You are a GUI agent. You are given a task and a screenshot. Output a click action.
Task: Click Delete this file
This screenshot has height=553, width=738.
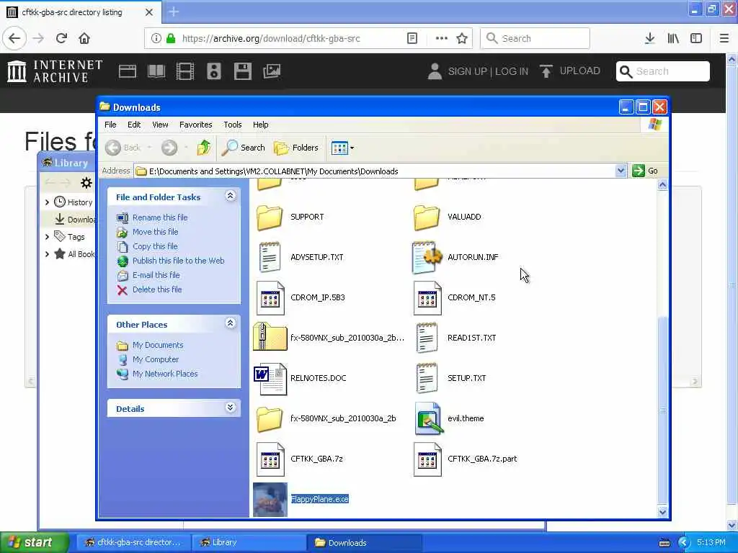pyautogui.click(x=157, y=289)
